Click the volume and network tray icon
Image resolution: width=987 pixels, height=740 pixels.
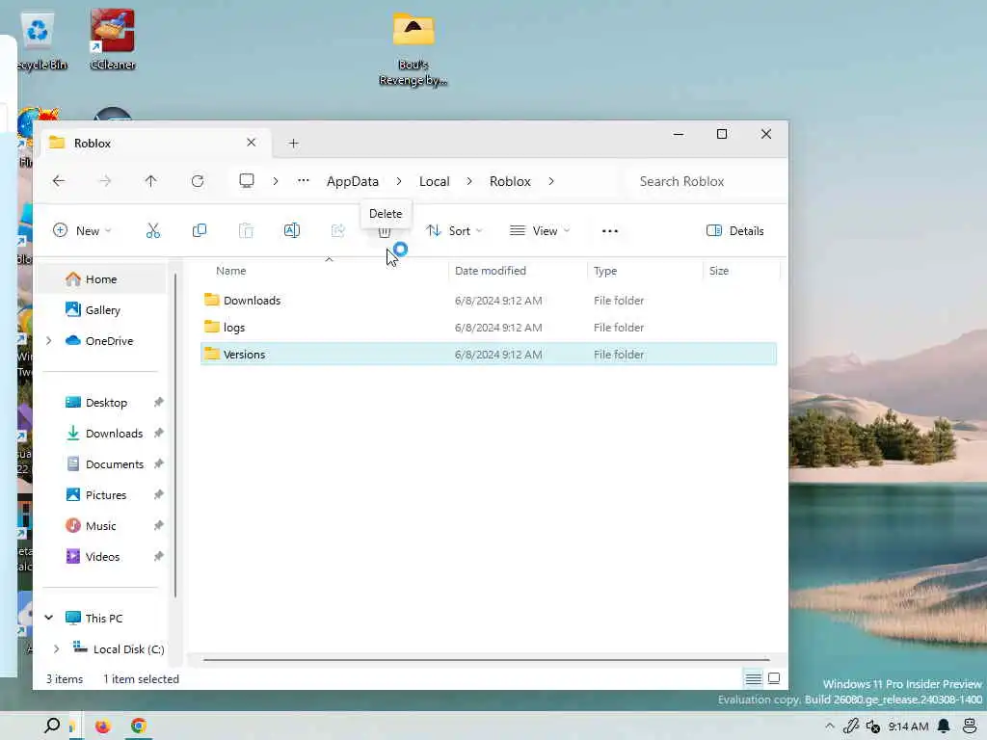click(872, 727)
